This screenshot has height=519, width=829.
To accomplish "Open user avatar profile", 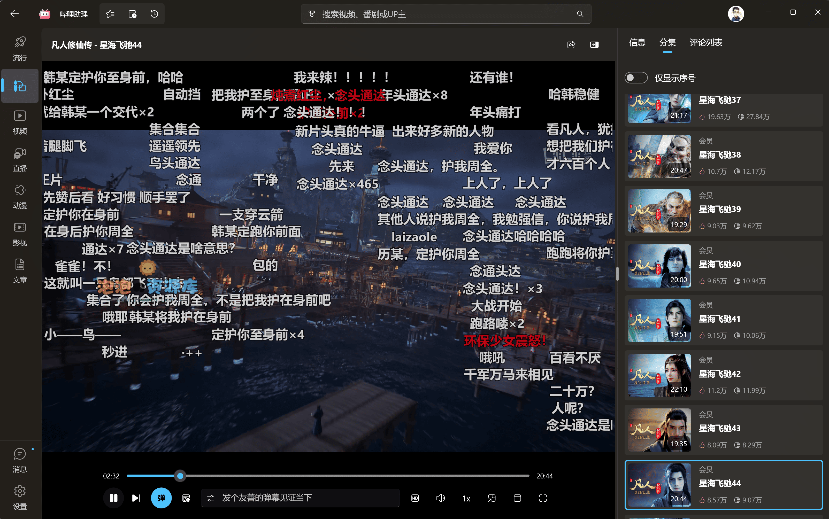I will click(x=736, y=14).
